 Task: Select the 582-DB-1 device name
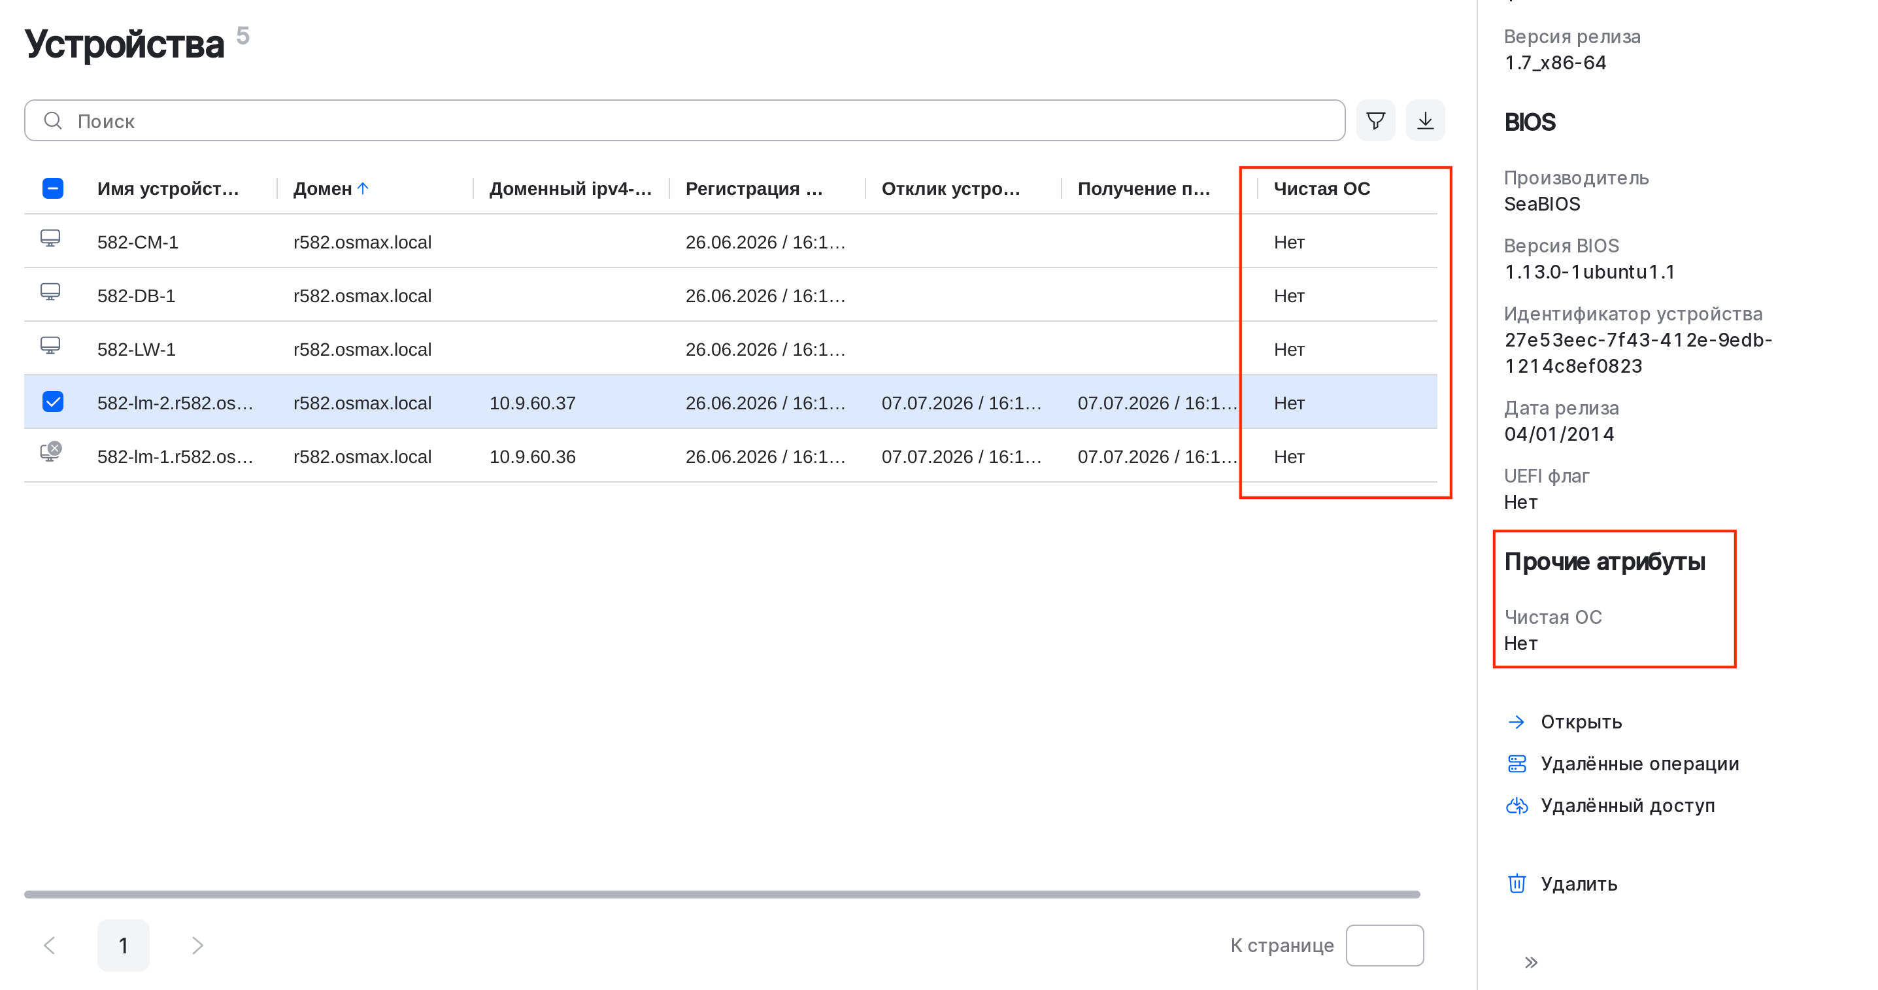coord(137,296)
